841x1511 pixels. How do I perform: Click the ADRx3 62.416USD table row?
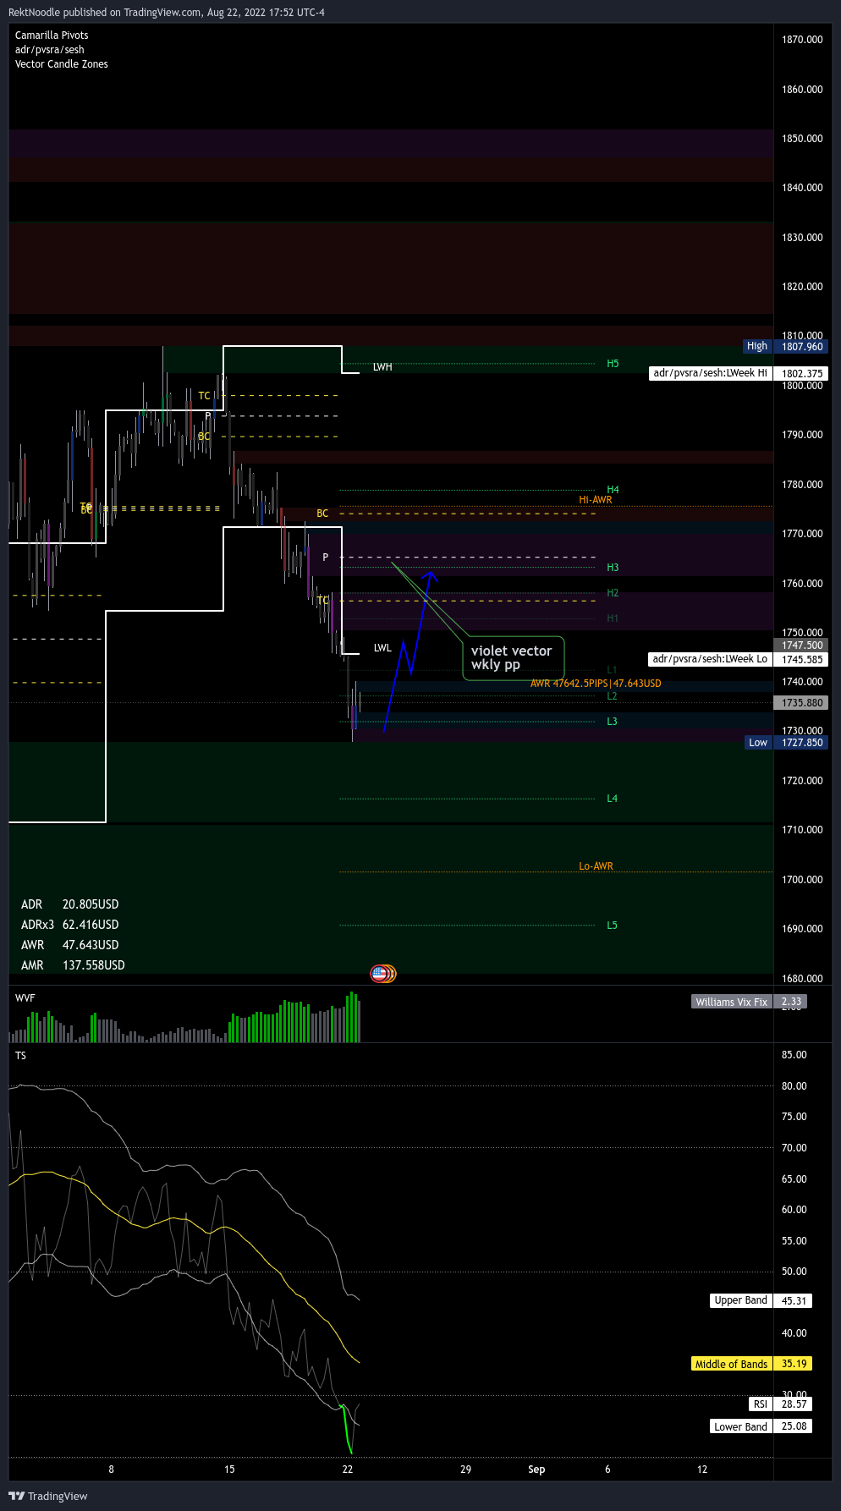[70, 925]
